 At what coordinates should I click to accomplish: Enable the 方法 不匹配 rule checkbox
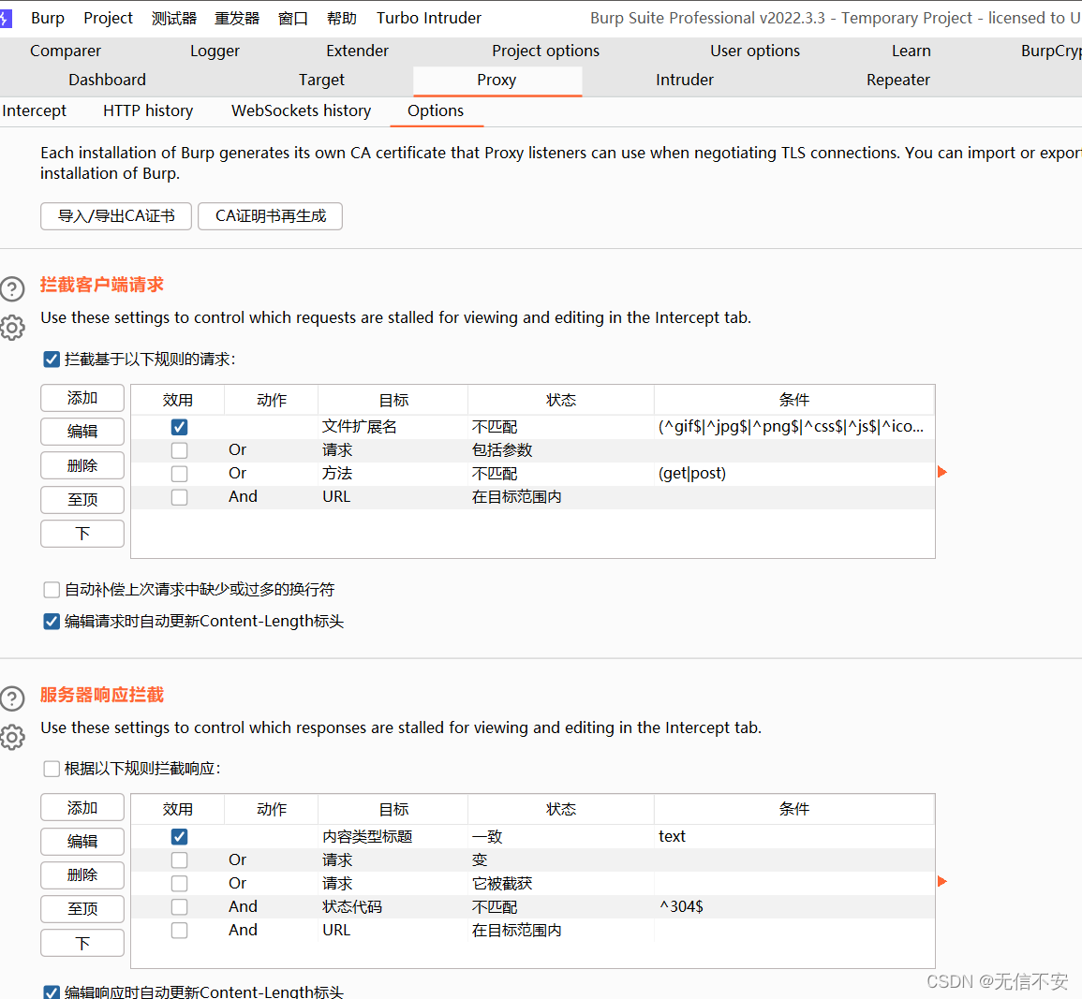[180, 475]
